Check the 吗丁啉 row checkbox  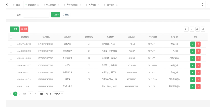[x=11, y=79]
